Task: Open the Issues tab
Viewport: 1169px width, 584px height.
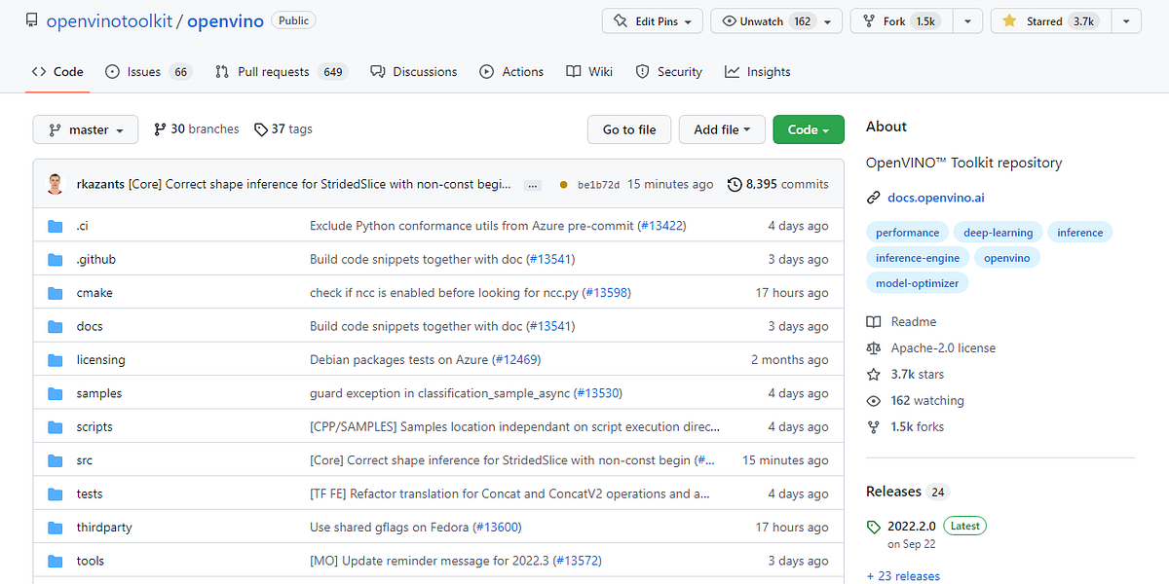Action: (148, 72)
